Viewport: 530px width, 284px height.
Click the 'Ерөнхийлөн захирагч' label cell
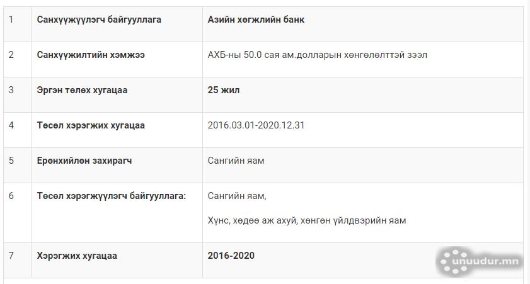pos(84,161)
